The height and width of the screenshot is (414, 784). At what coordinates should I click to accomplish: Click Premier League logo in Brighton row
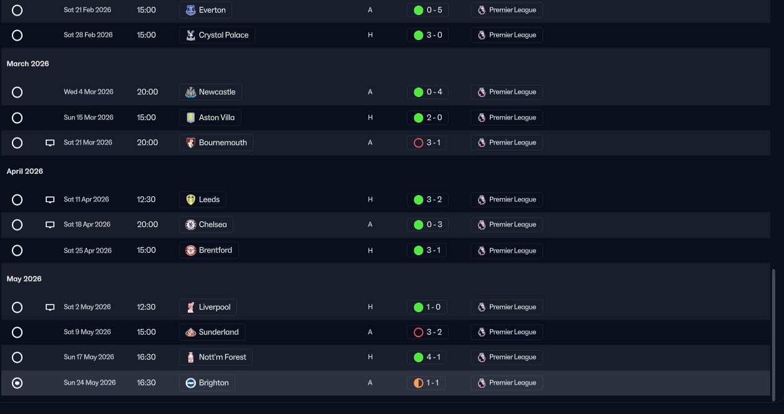pyautogui.click(x=481, y=383)
